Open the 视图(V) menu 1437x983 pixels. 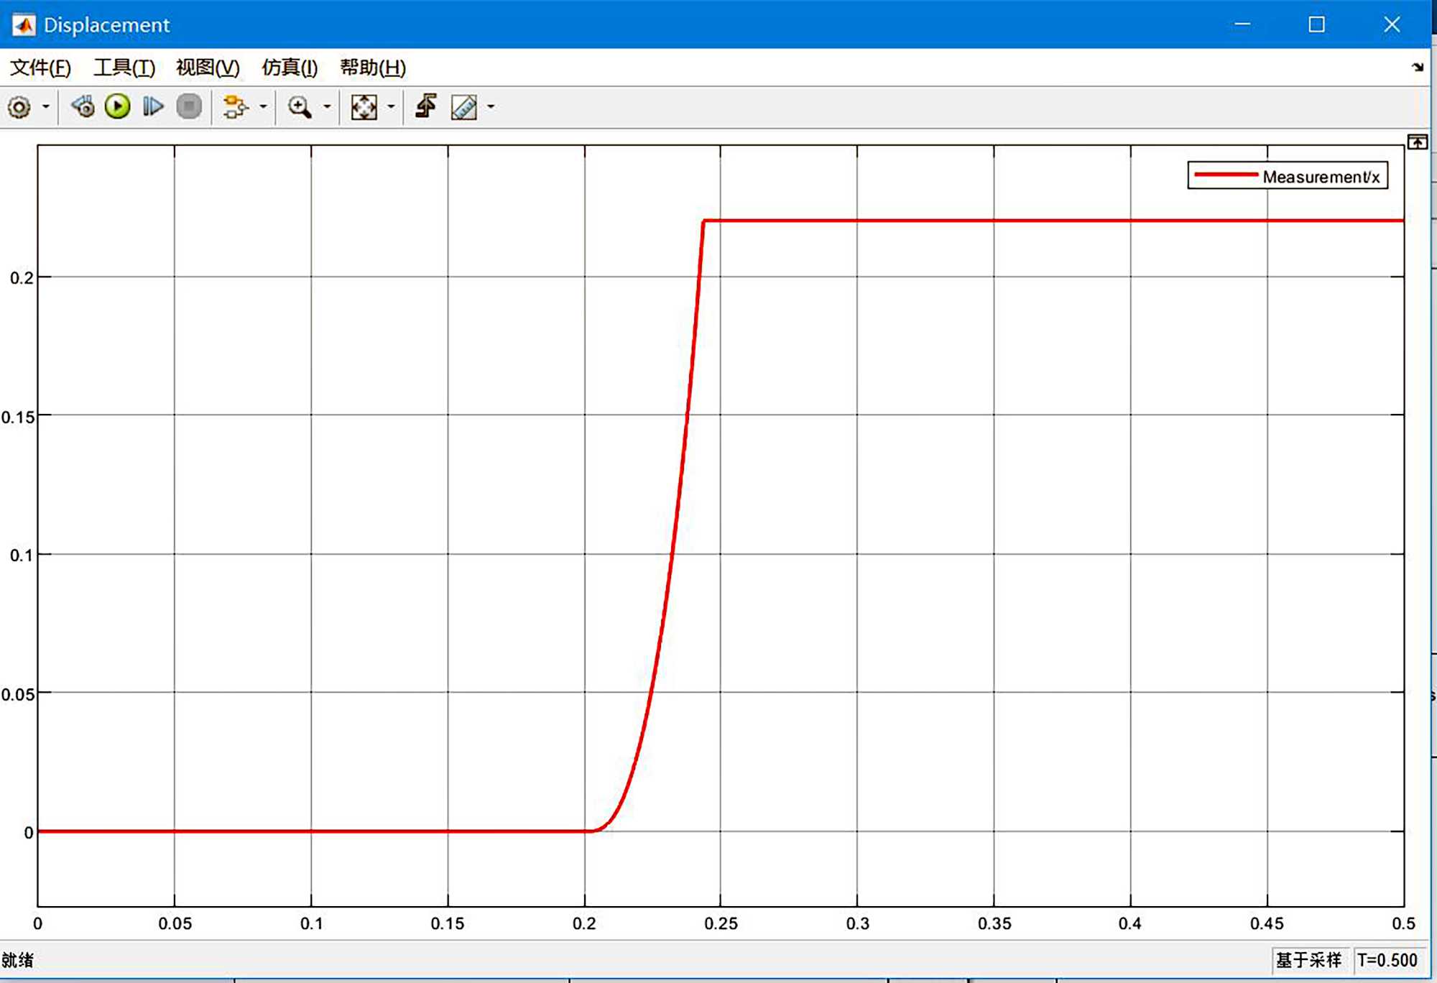pyautogui.click(x=208, y=68)
